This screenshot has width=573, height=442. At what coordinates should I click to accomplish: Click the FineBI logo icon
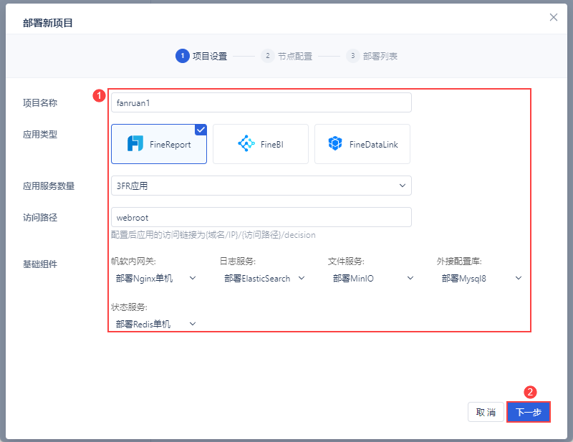tap(246, 143)
